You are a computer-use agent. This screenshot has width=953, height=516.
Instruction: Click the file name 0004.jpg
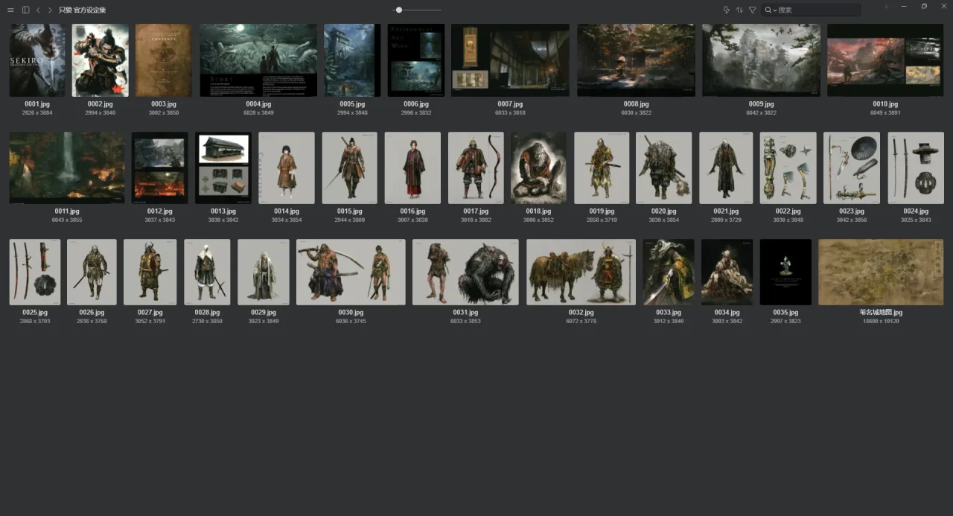258,104
